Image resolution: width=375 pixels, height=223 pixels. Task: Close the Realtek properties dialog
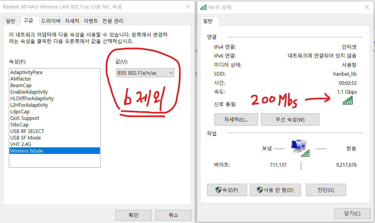188,7
